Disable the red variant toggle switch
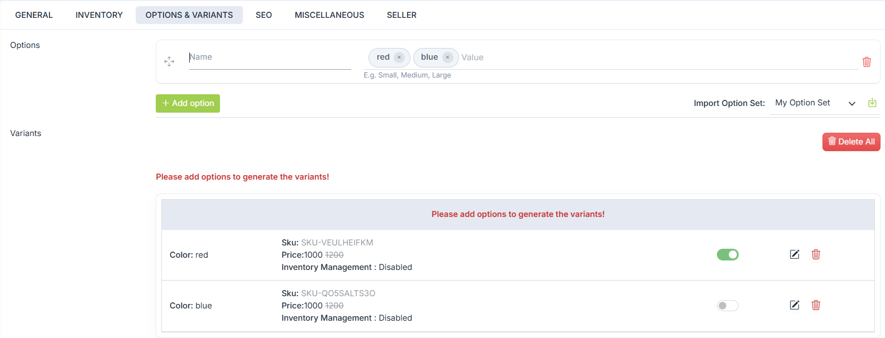Viewport: 885px width, 338px height. coord(728,254)
